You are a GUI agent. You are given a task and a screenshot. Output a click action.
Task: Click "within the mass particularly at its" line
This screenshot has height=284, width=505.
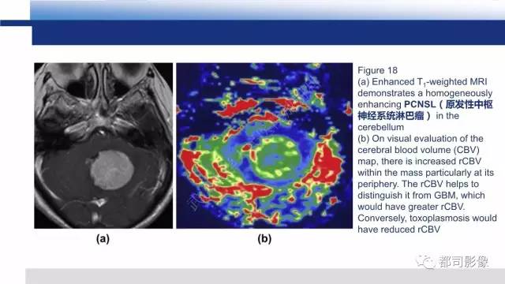(425, 173)
